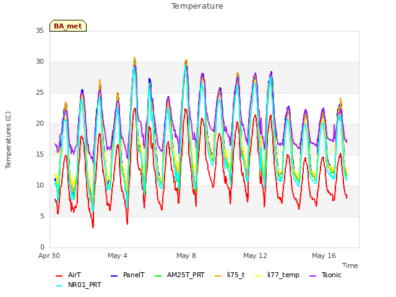Click the 25 y-axis tick label
This screenshot has width=396, height=297.
(x=40, y=93)
